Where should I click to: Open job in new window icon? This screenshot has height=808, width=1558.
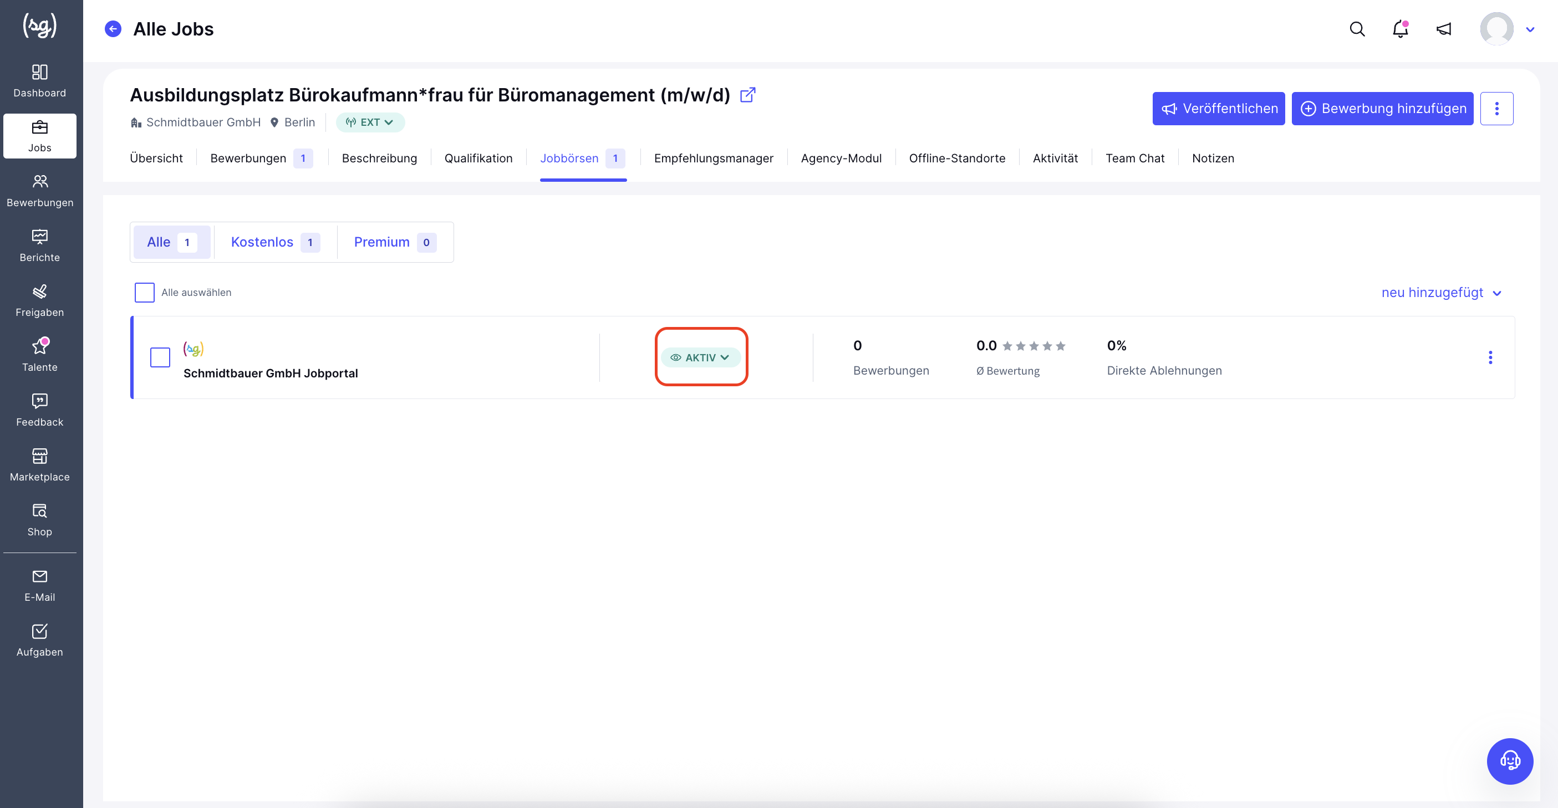pos(748,95)
